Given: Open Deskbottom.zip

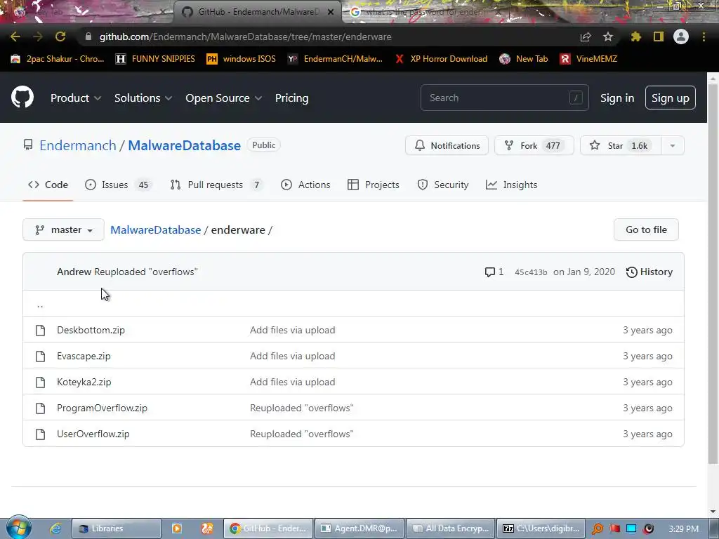Looking at the screenshot, I should pos(91,330).
